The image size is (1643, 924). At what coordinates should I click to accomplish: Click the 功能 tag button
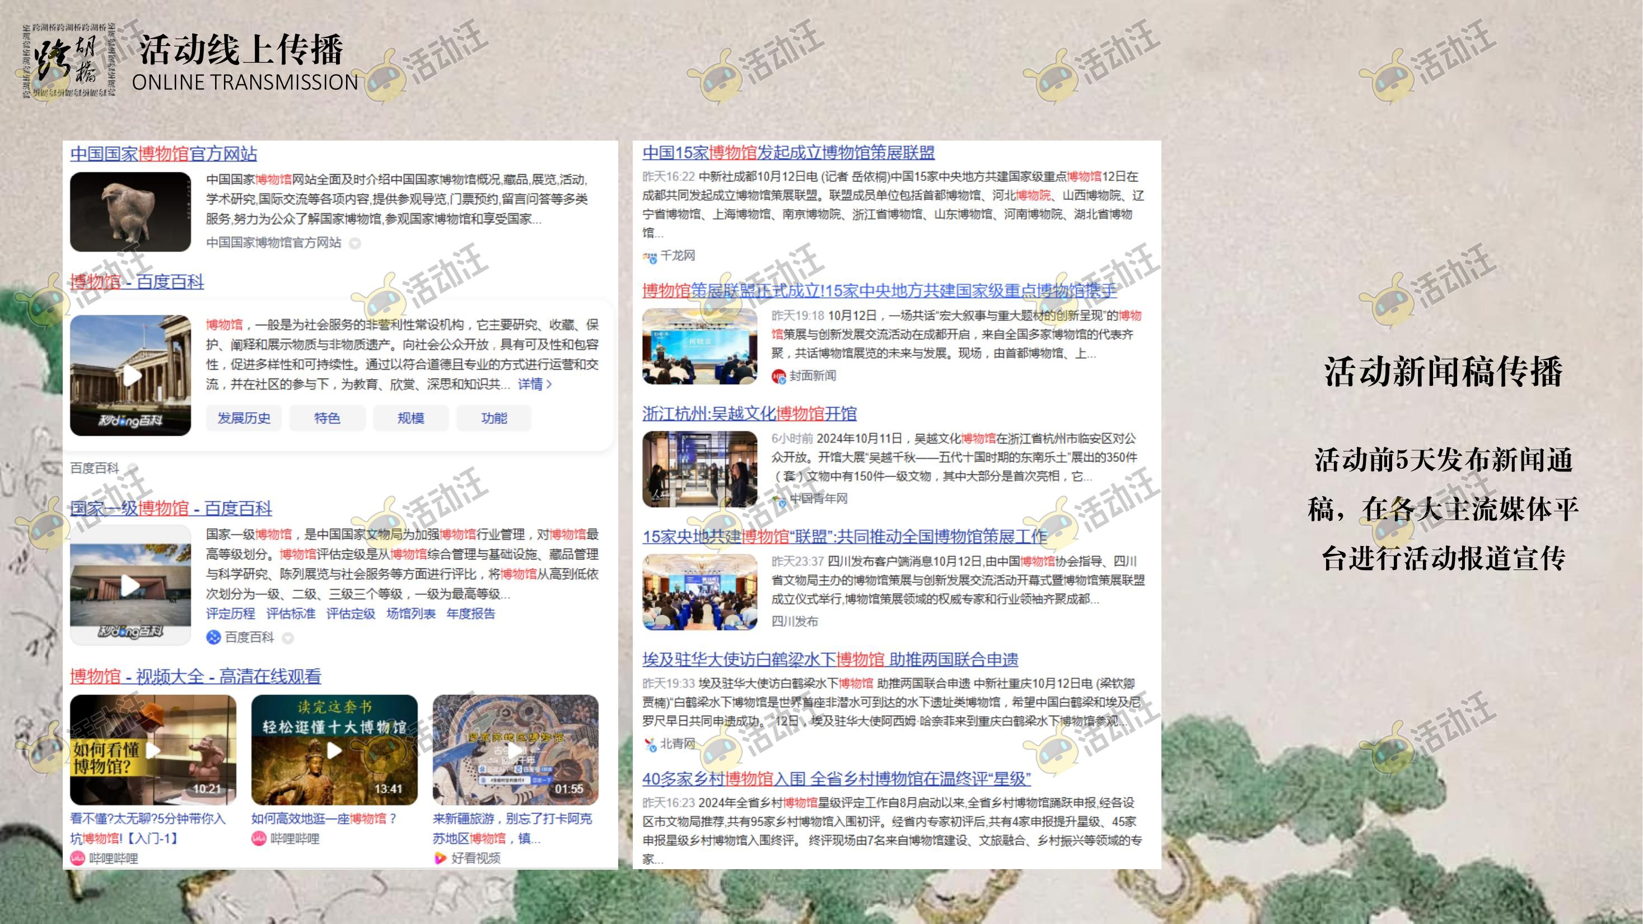point(494,418)
